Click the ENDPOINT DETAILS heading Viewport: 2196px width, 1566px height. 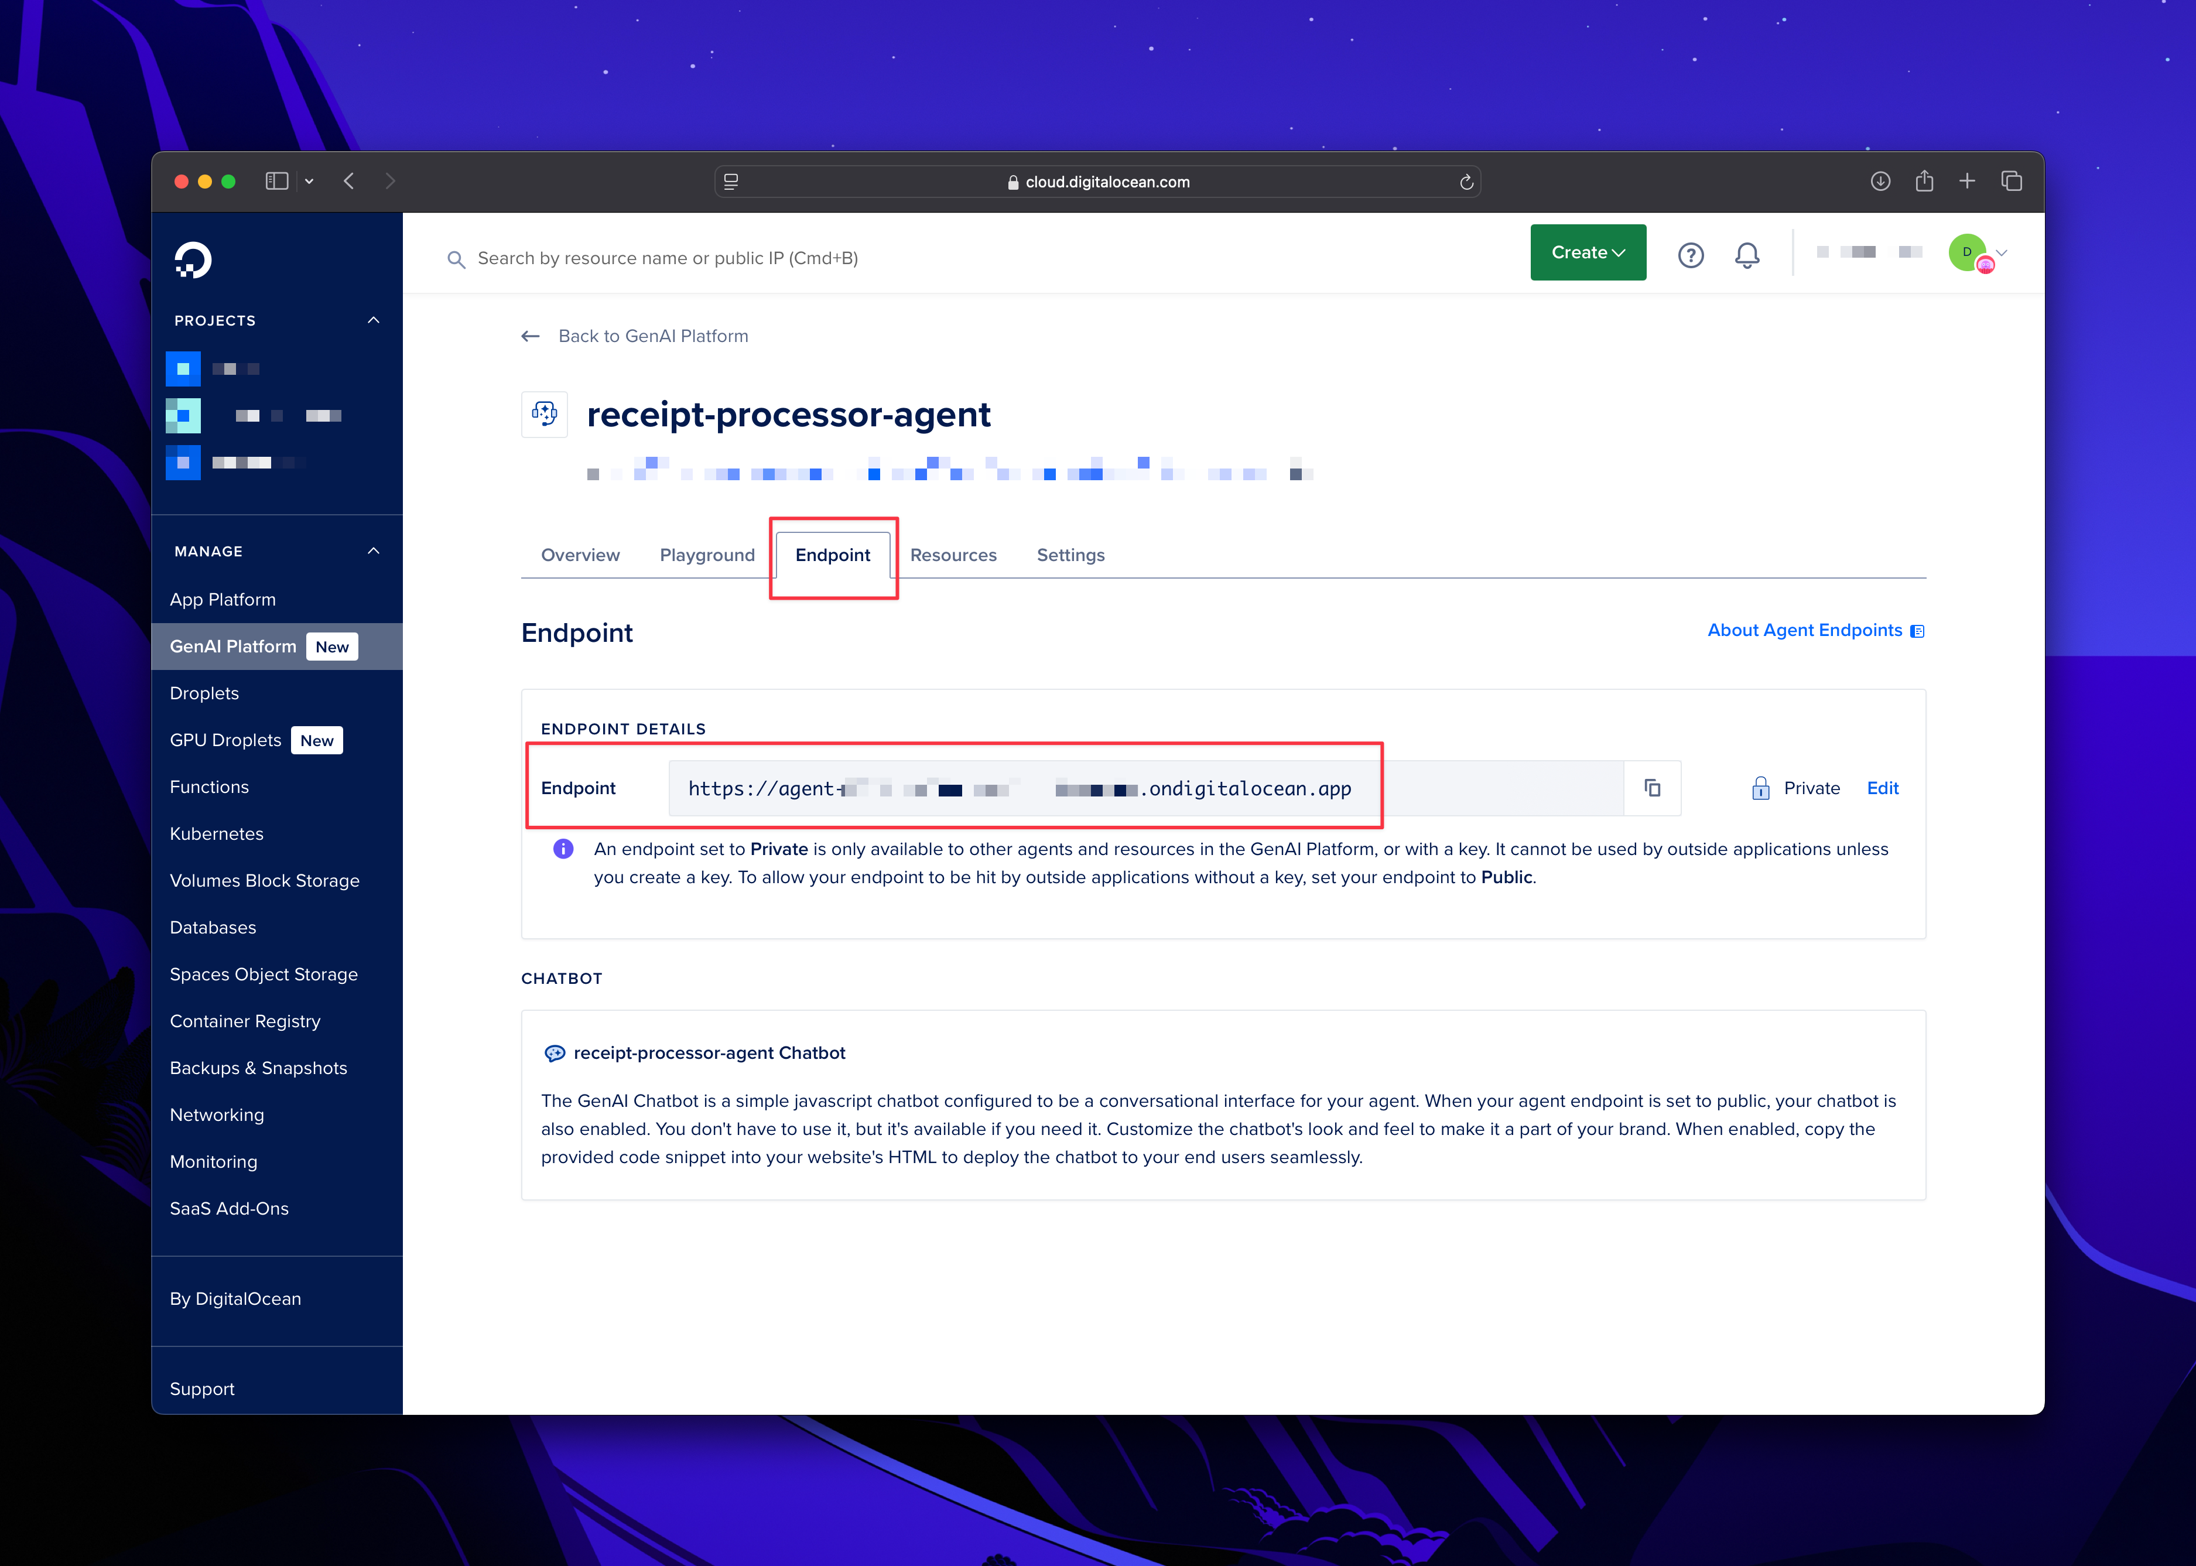point(624,729)
